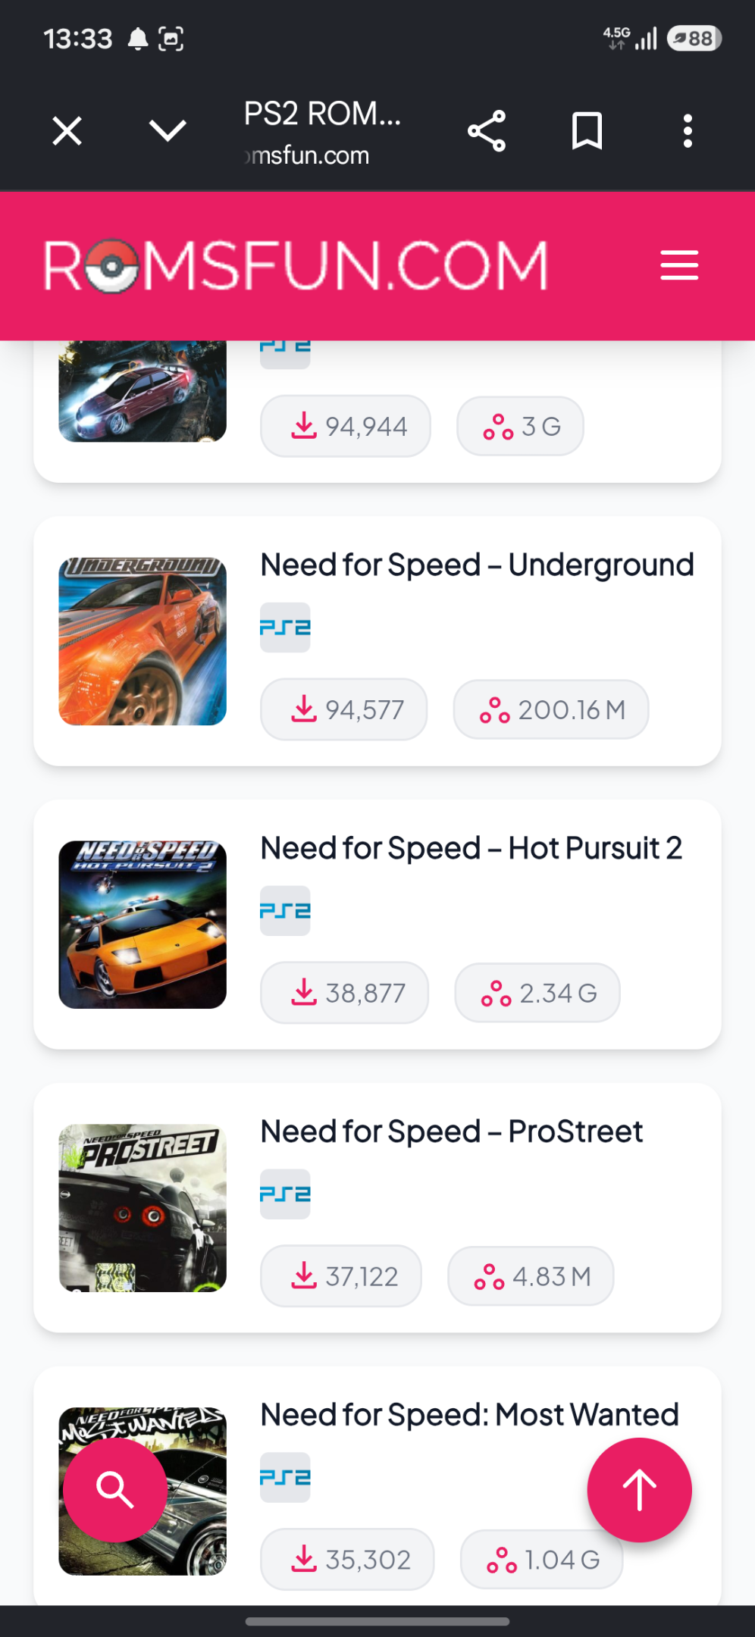The image size is (755, 1637).
Task: Expand the down chevron beside the page title
Action: pos(168,131)
